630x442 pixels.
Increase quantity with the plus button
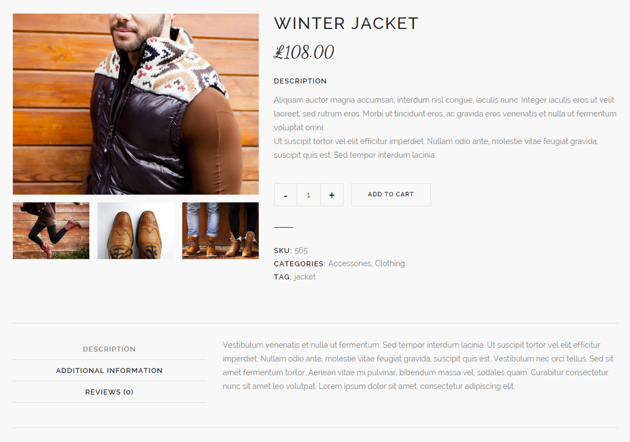[332, 195]
